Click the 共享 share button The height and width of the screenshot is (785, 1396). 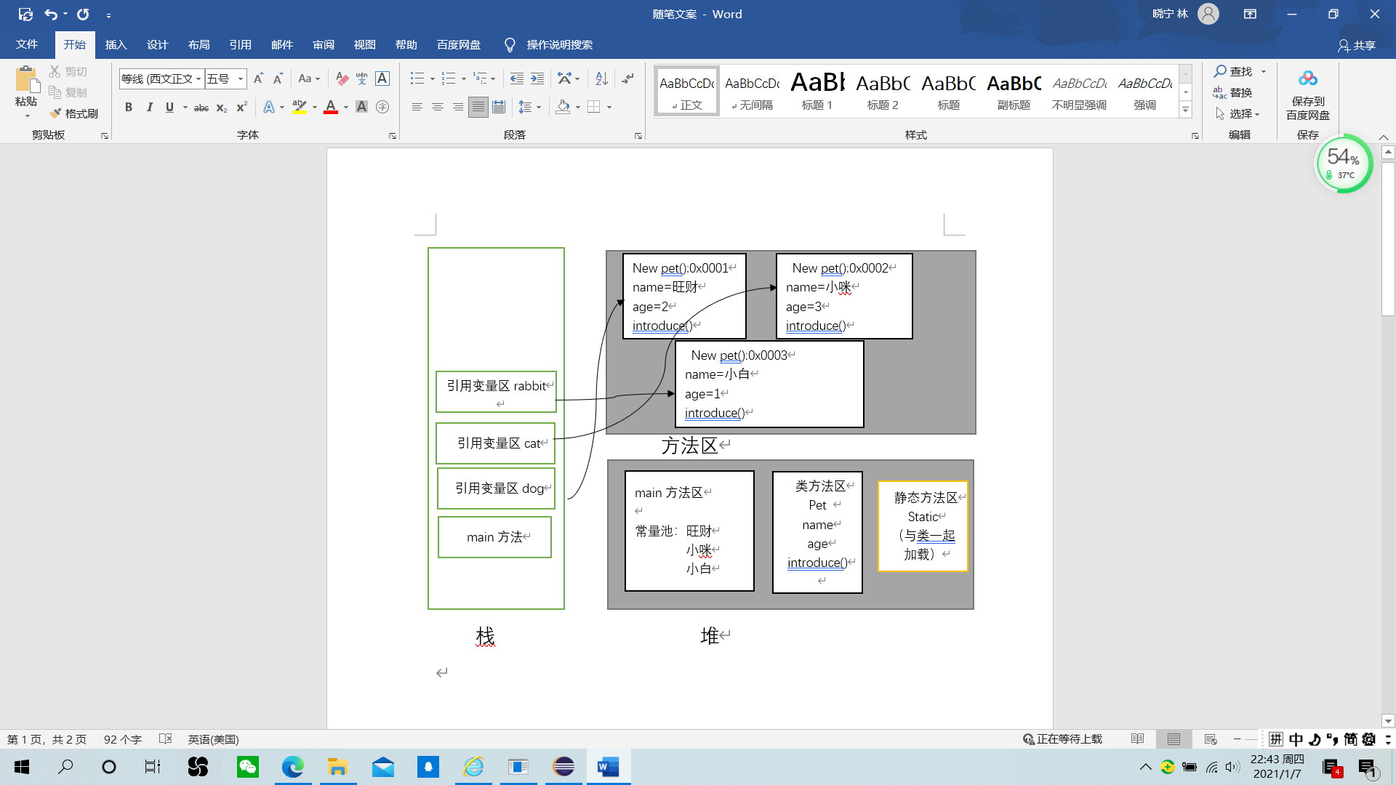[x=1357, y=45]
